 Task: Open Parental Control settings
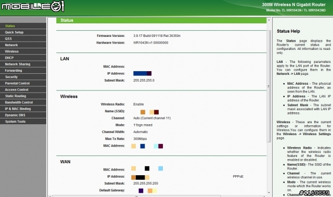pyautogui.click(x=23, y=83)
